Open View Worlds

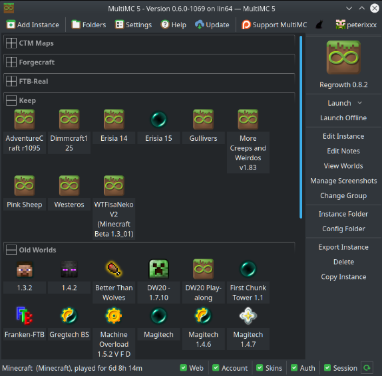[x=343, y=166]
